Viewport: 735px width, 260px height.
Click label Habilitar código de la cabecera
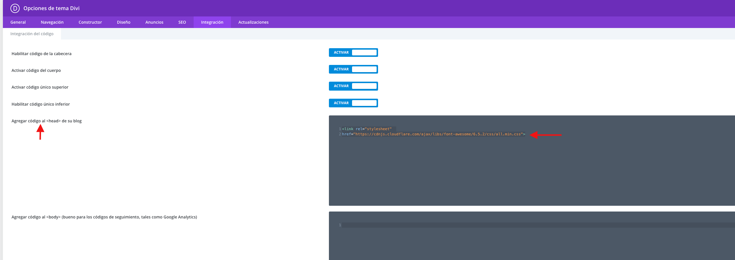[41, 54]
